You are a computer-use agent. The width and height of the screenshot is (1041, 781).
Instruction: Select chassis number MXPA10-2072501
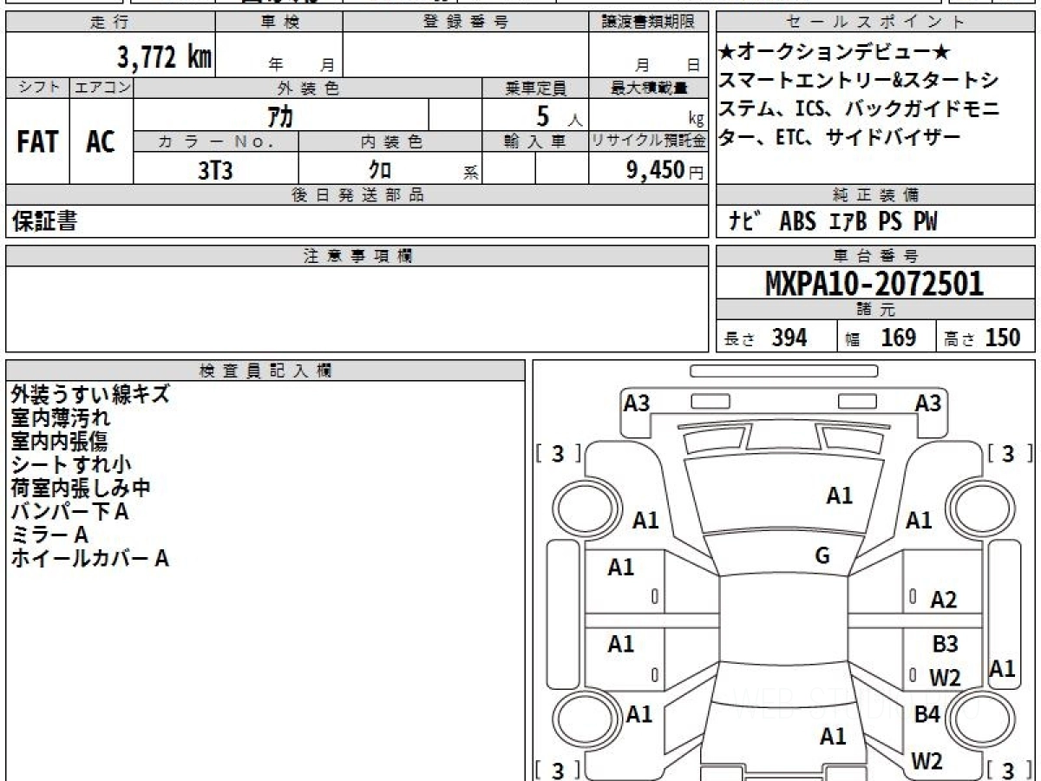(874, 283)
